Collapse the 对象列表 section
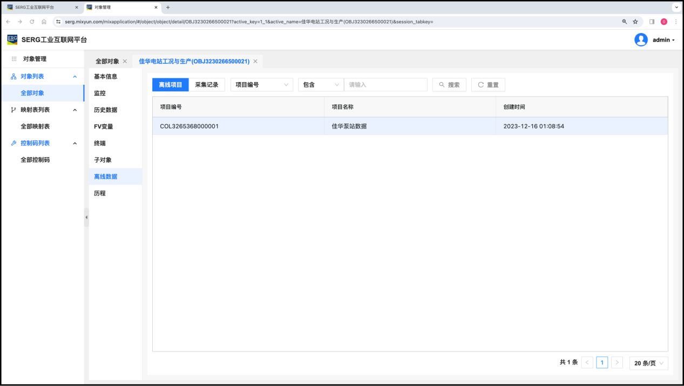Viewport: 684px width, 386px height. point(75,77)
